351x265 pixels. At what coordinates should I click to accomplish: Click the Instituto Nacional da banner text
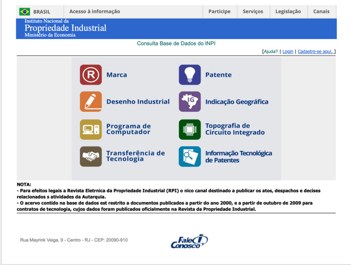(47, 21)
